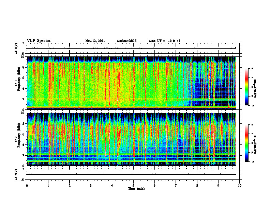Click the ch.1 voltage waveform trace

[132, 48]
